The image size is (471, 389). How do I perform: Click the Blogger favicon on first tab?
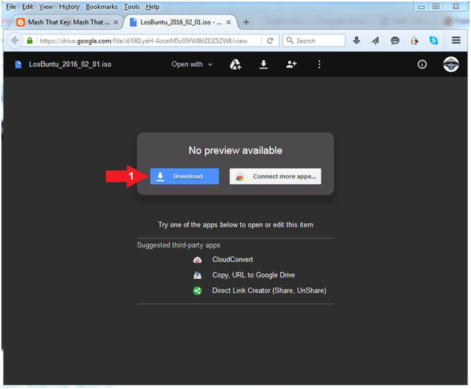click(x=20, y=22)
